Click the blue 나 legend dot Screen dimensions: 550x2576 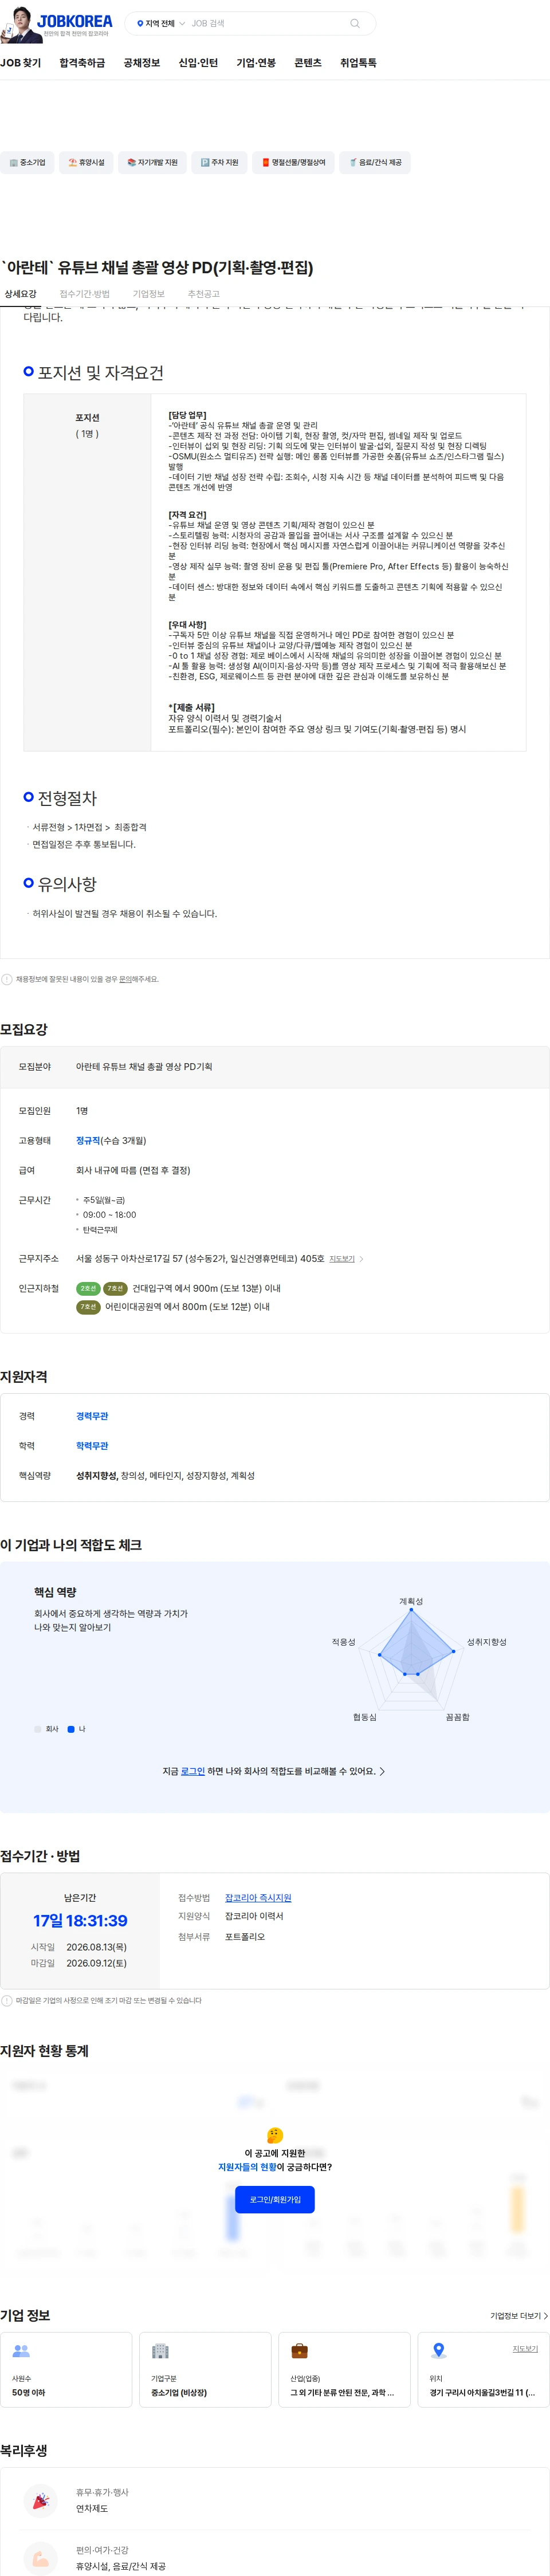[x=71, y=1728]
